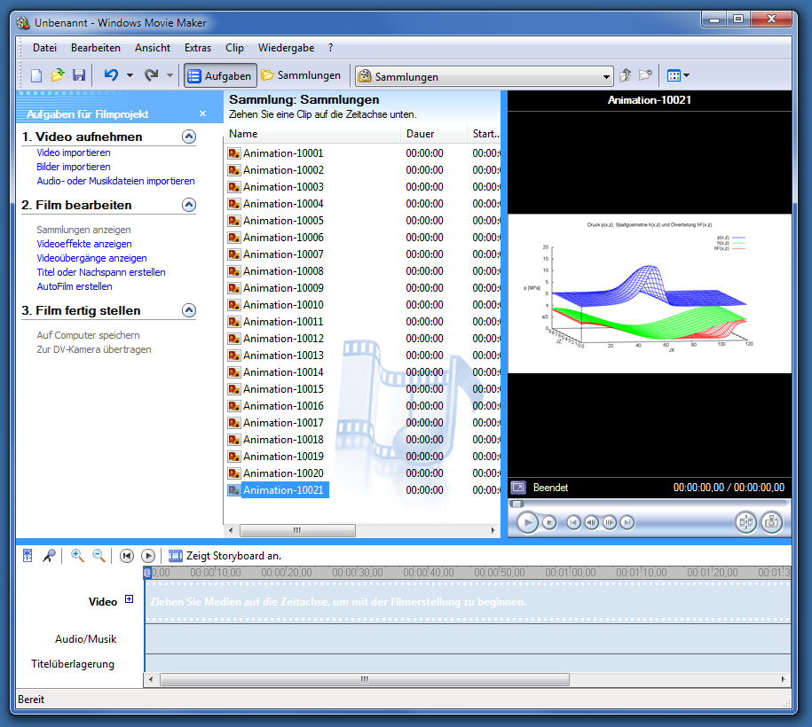Viewport: 812px width, 727px height.
Task: Rewind the timeline to the beginning
Action: (126, 556)
